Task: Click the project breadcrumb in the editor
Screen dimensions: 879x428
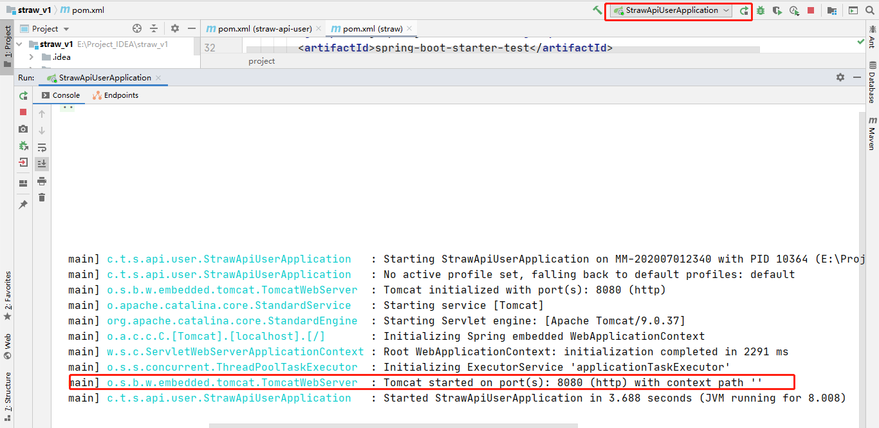Action: [261, 61]
